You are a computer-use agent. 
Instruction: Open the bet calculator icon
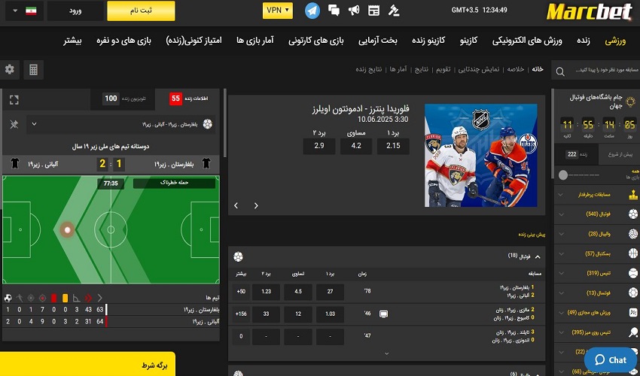(33, 70)
